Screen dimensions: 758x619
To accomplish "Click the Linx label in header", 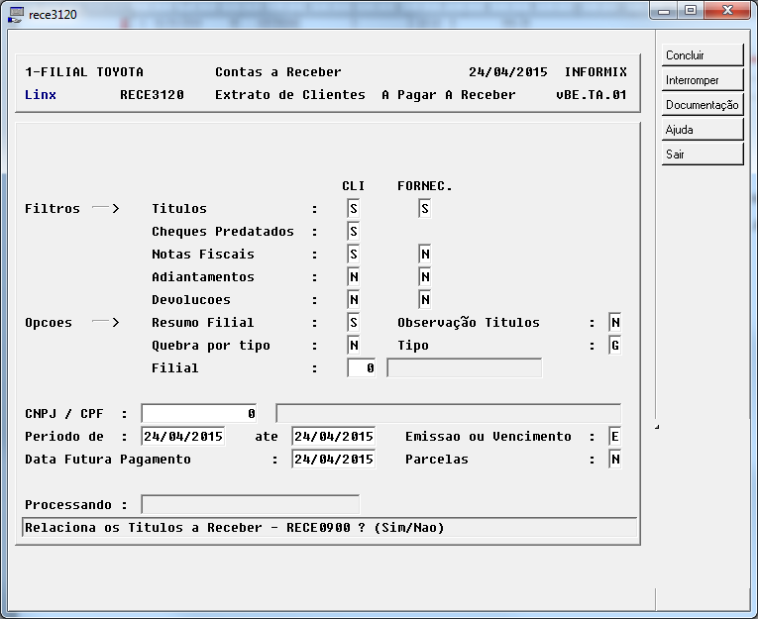I will (x=41, y=95).
